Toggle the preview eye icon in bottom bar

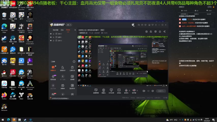[x=148, y=91]
